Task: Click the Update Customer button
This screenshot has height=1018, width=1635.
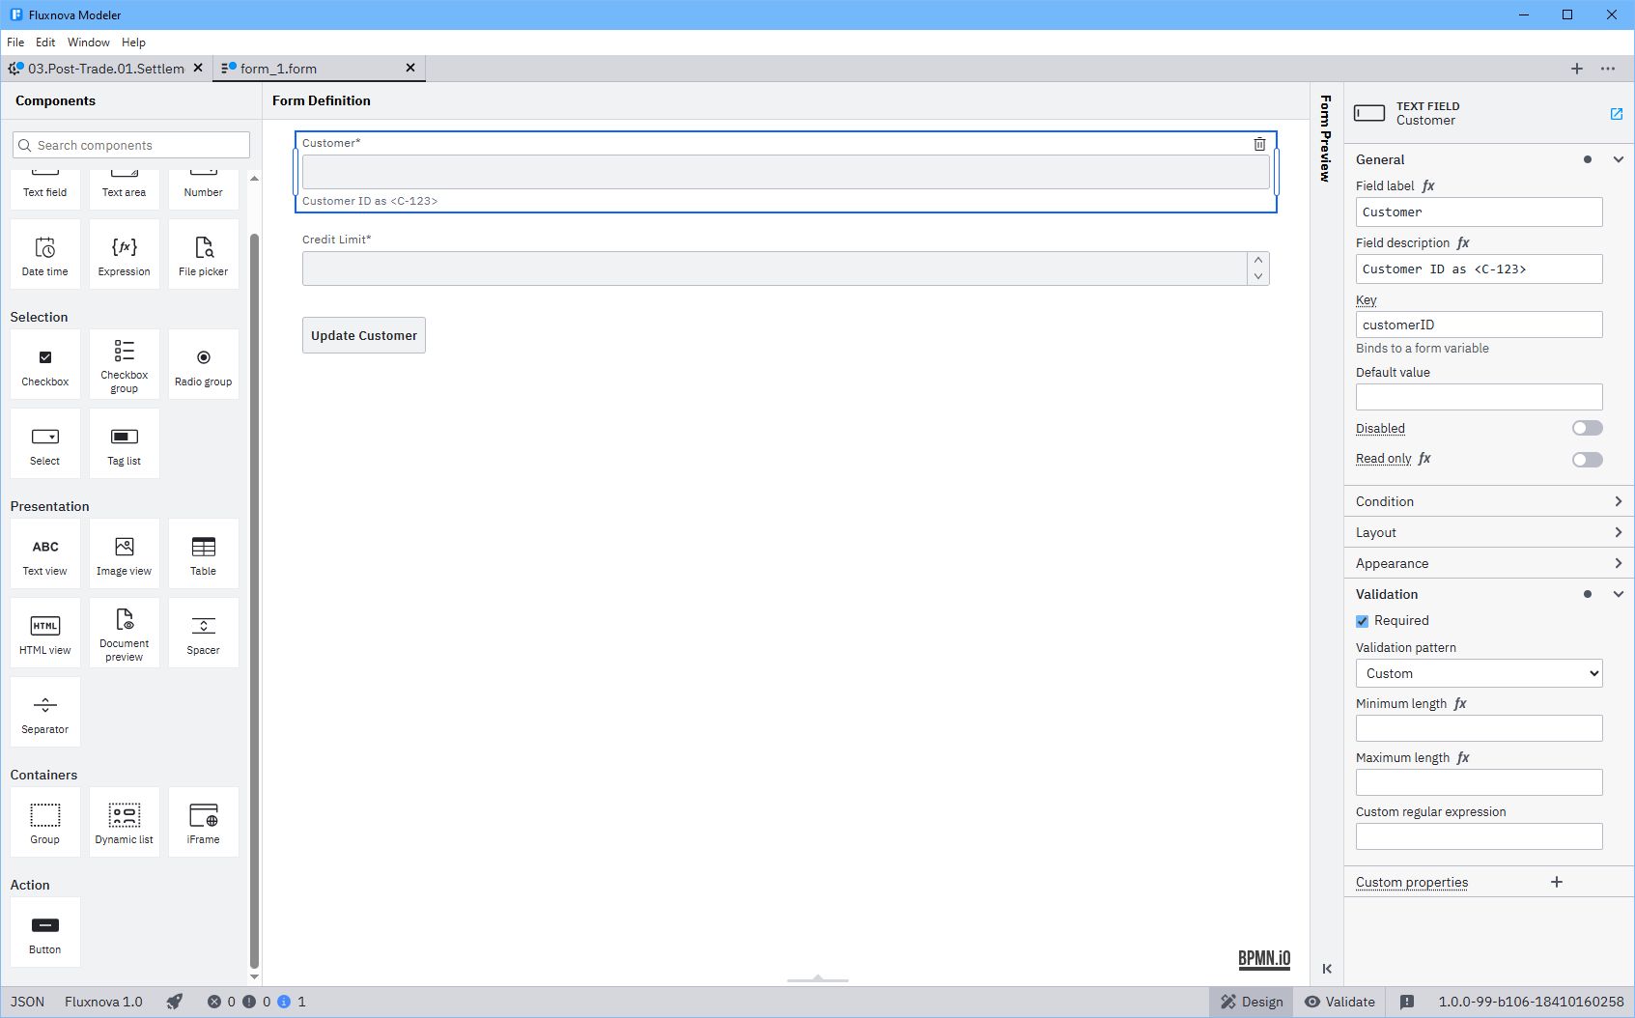Action: click(364, 335)
